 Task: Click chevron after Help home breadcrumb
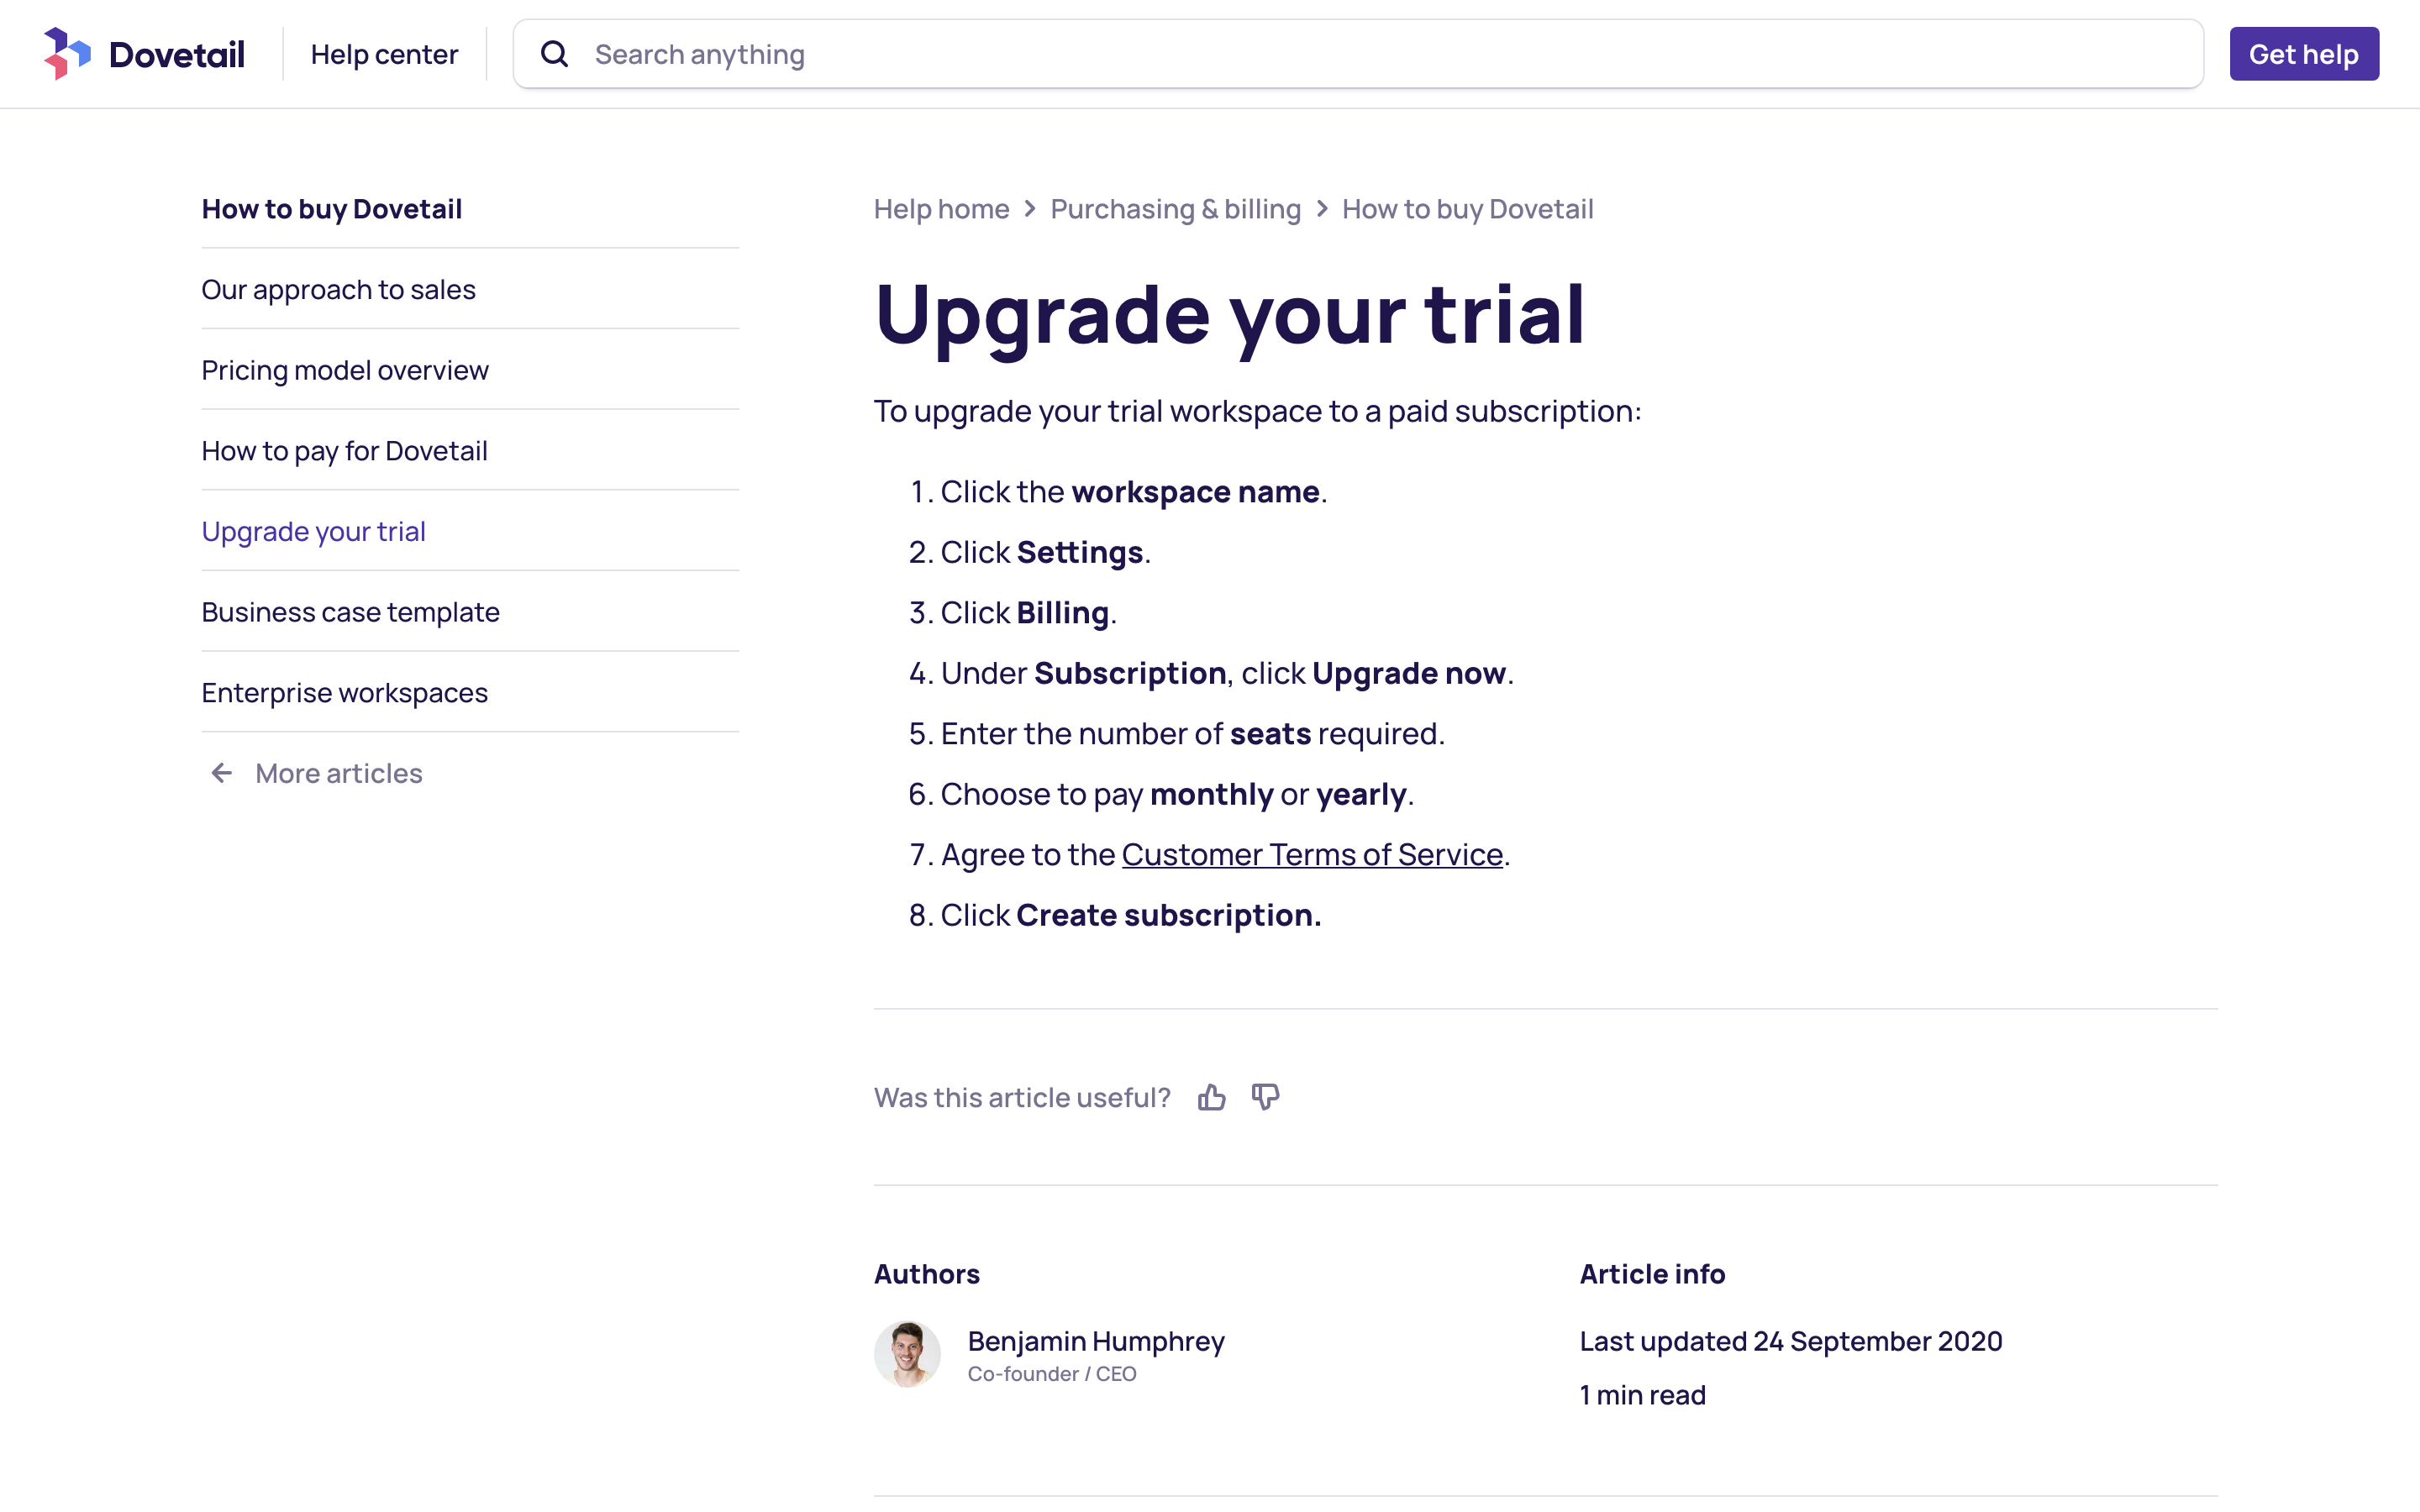point(1030,209)
